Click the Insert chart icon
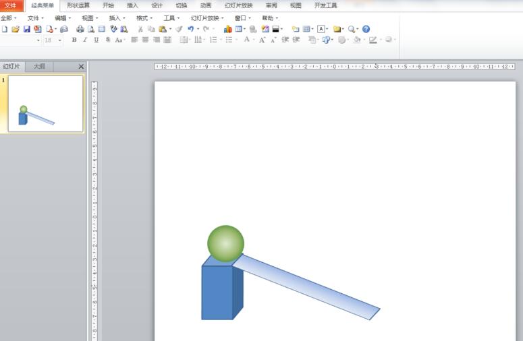This screenshot has height=341, width=523. click(x=227, y=30)
